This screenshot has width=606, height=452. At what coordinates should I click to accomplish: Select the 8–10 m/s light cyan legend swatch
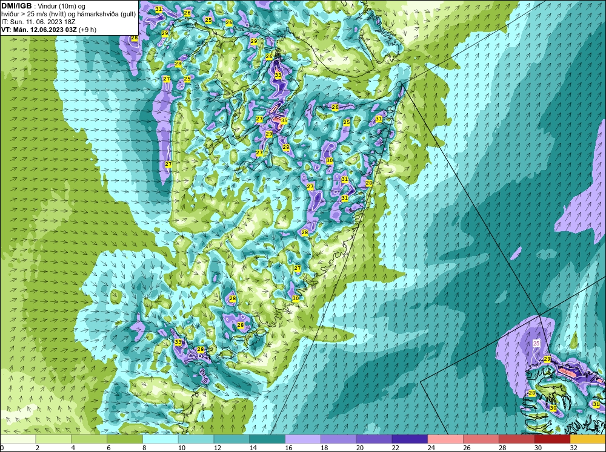(x=161, y=439)
